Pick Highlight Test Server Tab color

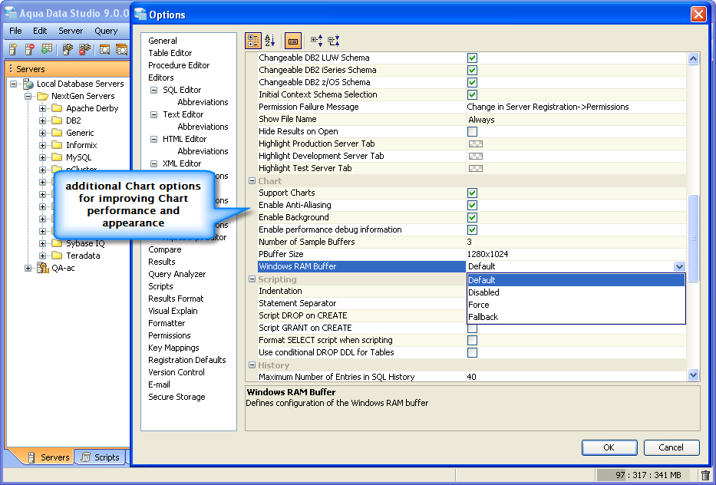pos(476,169)
